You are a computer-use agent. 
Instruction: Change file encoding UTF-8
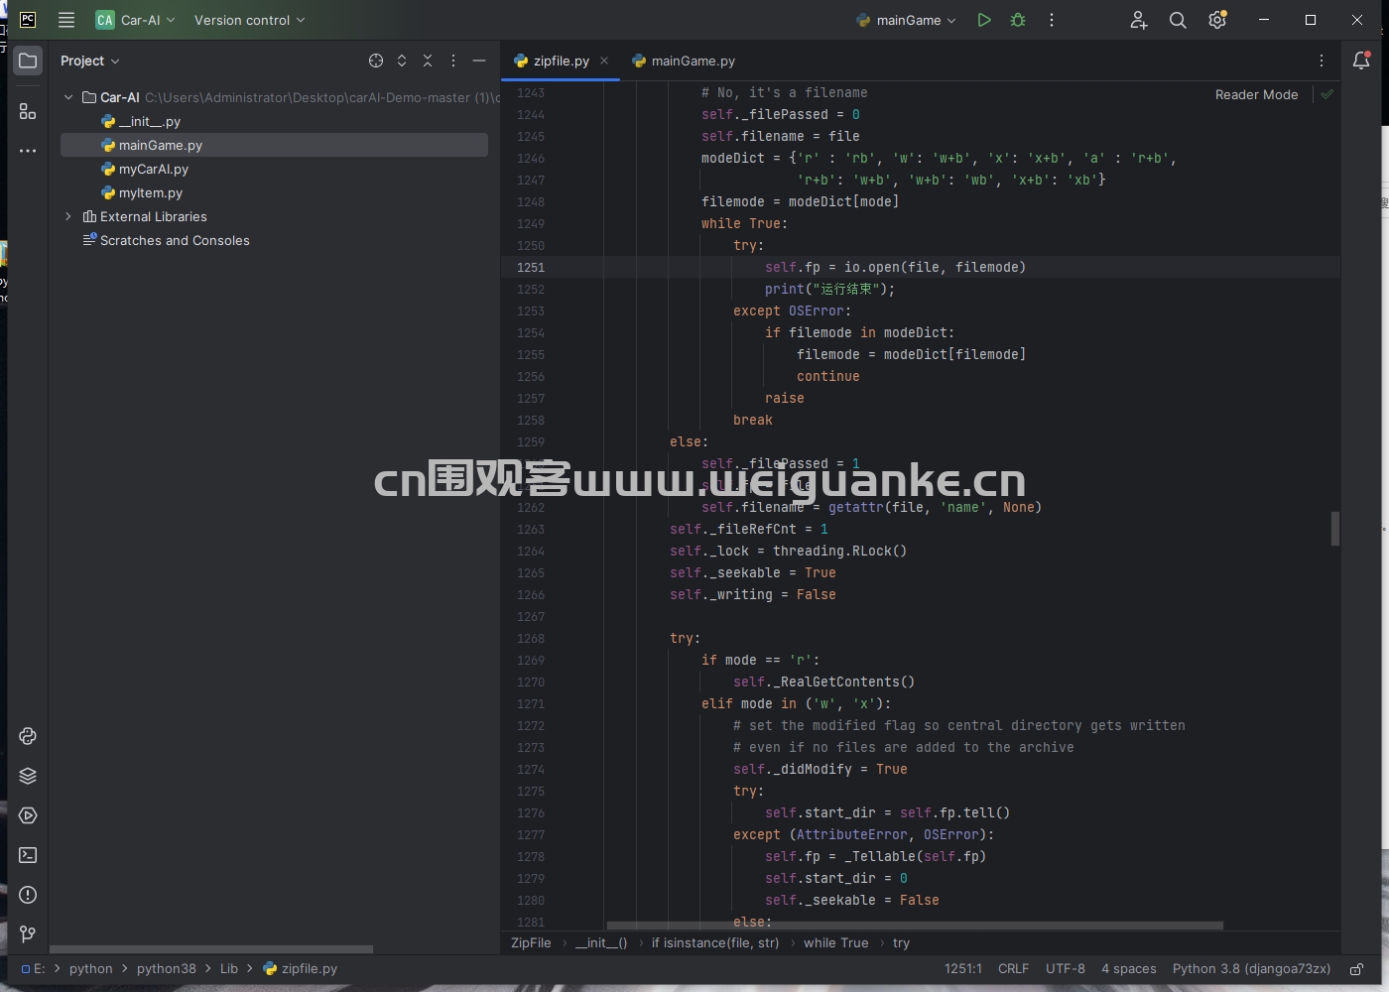[1065, 968]
